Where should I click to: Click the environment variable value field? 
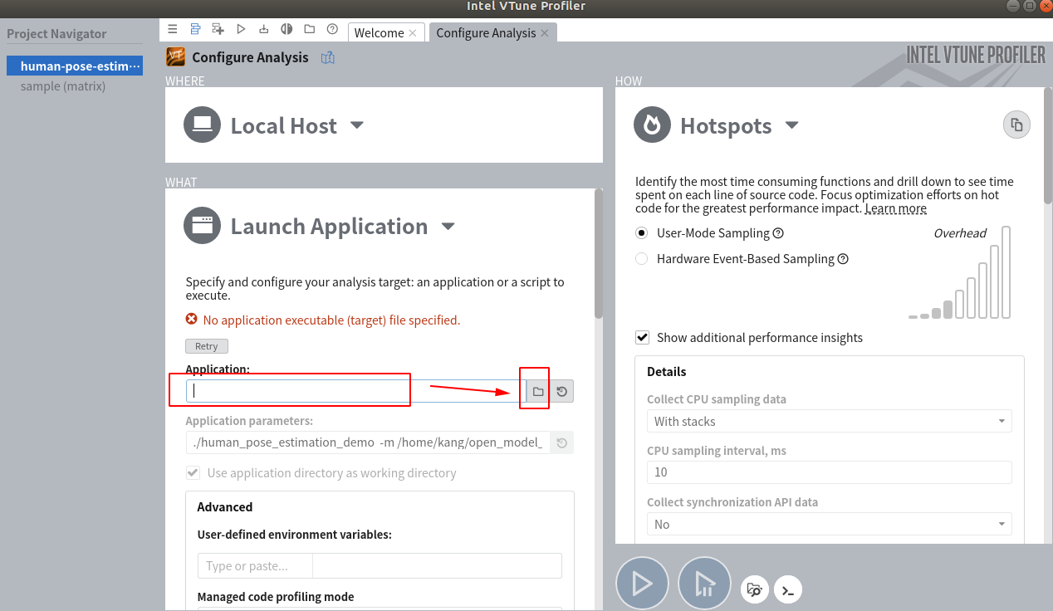[x=438, y=565]
